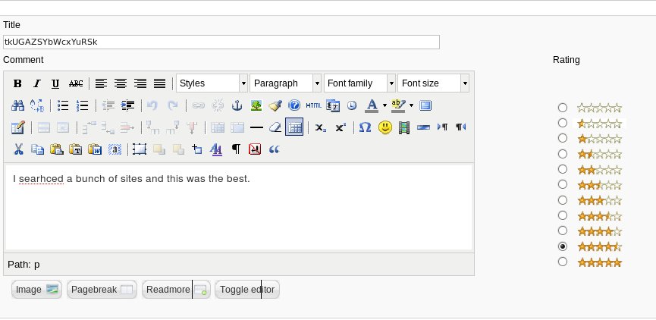Insert a Pagebreak
The image size is (656, 320).
click(x=102, y=290)
